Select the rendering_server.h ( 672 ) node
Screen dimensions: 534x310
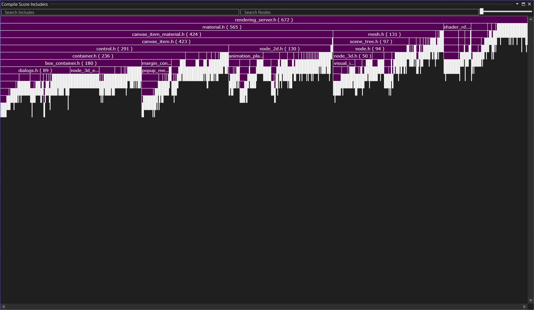(264, 20)
